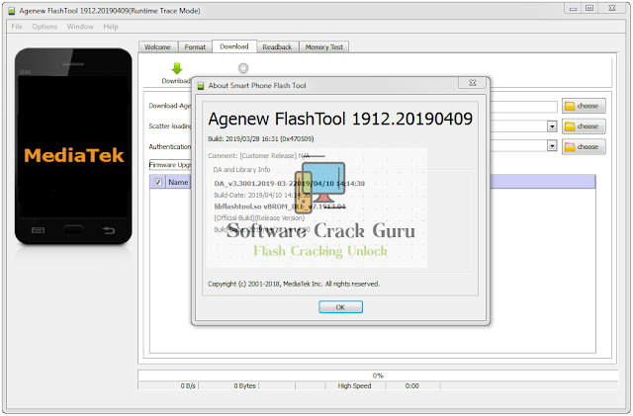
Task: Click the folder icon on Download-Agent choose
Action: tap(570, 106)
